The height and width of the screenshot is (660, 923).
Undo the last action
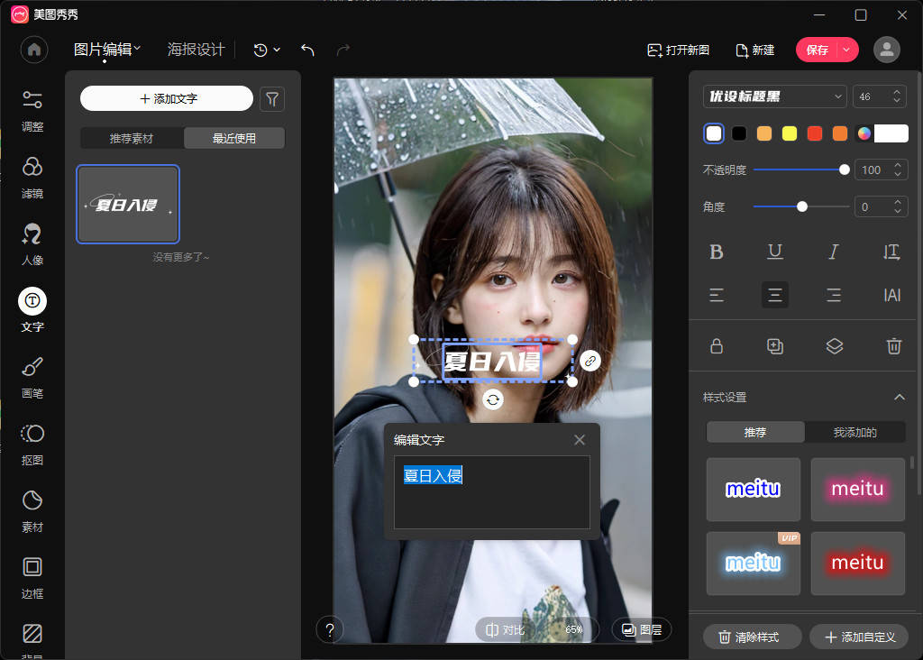coord(307,50)
